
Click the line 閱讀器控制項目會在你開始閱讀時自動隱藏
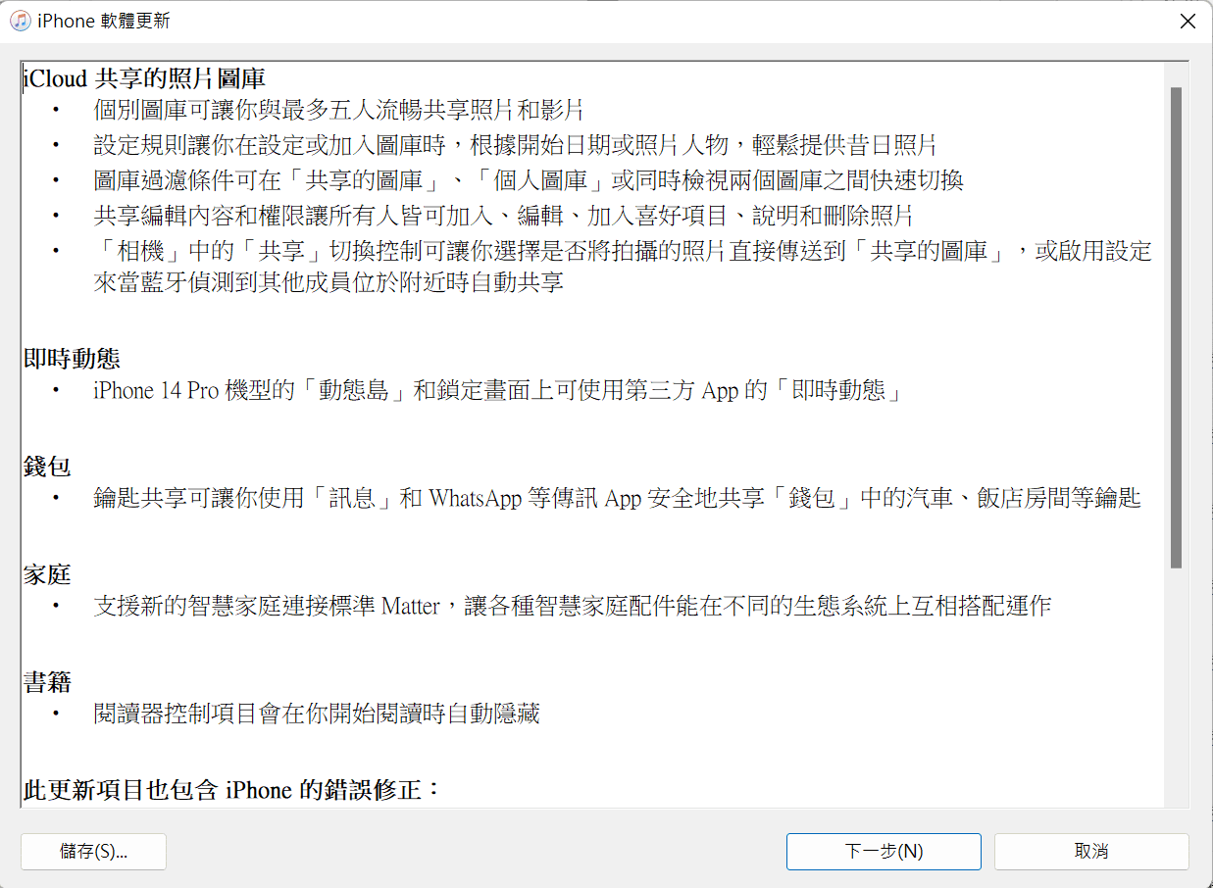pos(317,715)
